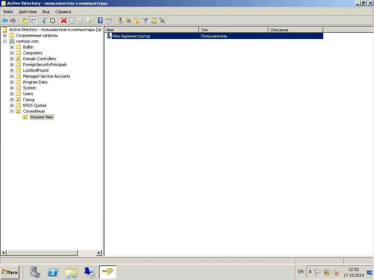Create a new group via toolbar icon
Image resolution: width=374 pixels, height=280 pixels.
pyautogui.click(x=129, y=21)
